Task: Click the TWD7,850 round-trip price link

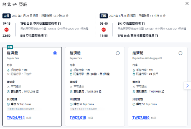Action: coord(141,118)
